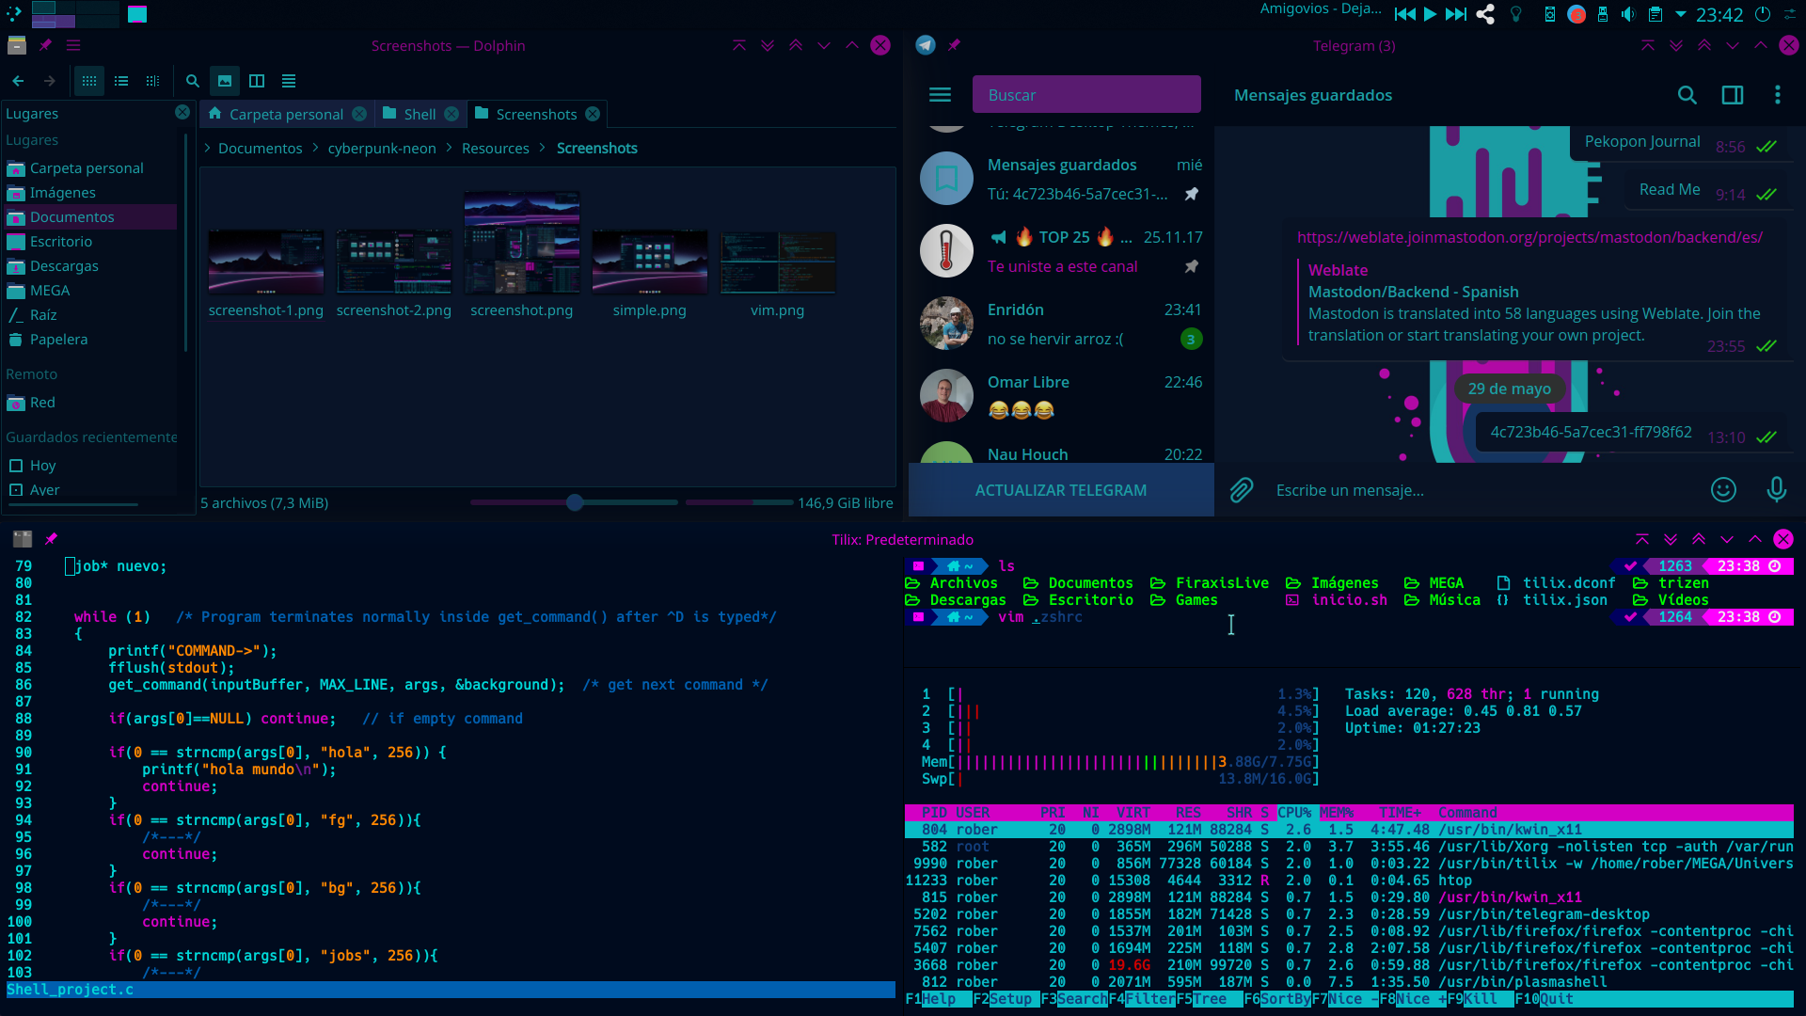The image size is (1806, 1016).
Task: Select the vim.png thumbnail
Action: click(778, 262)
